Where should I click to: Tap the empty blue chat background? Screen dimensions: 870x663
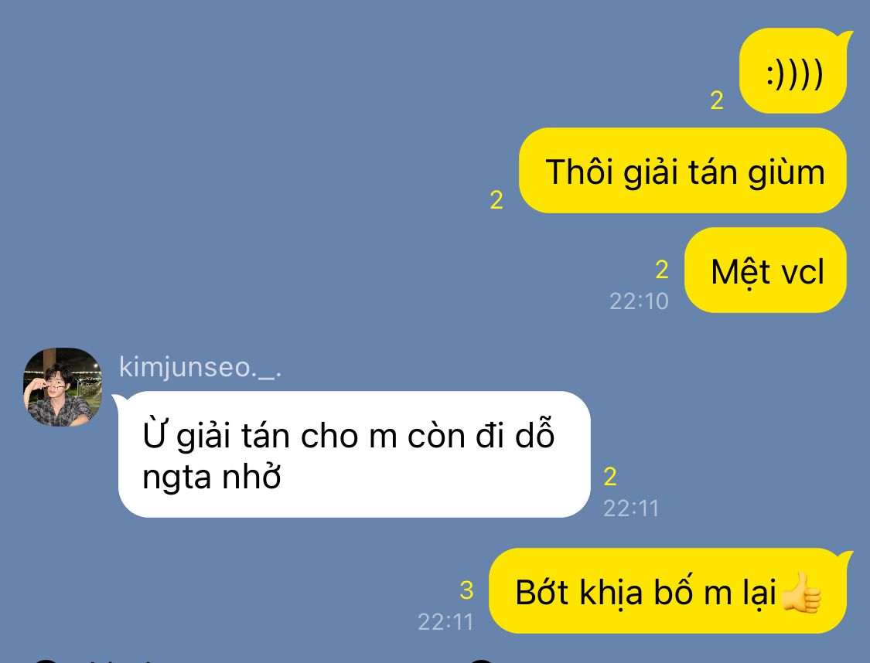coord(278,166)
